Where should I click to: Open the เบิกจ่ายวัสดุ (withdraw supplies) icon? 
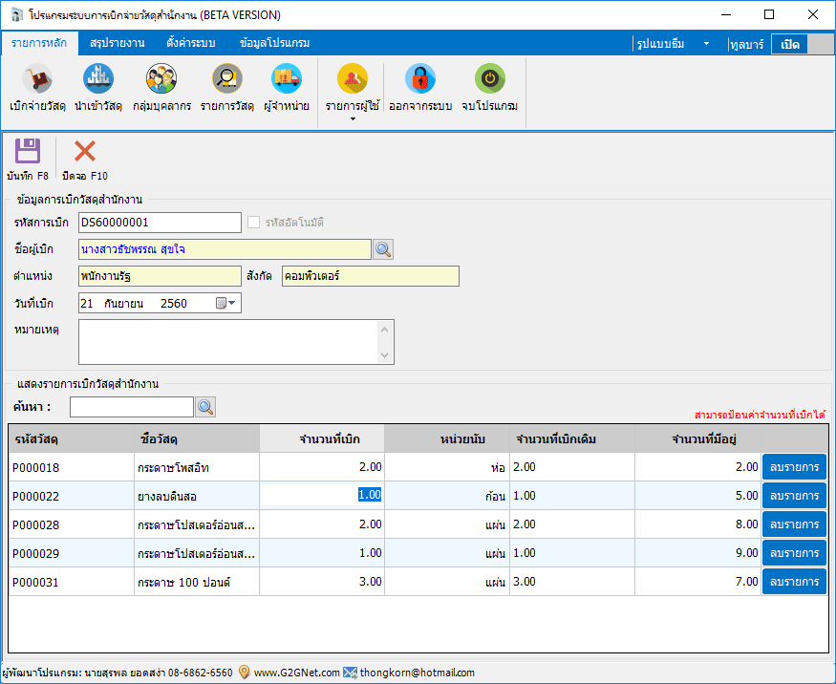click(x=37, y=79)
